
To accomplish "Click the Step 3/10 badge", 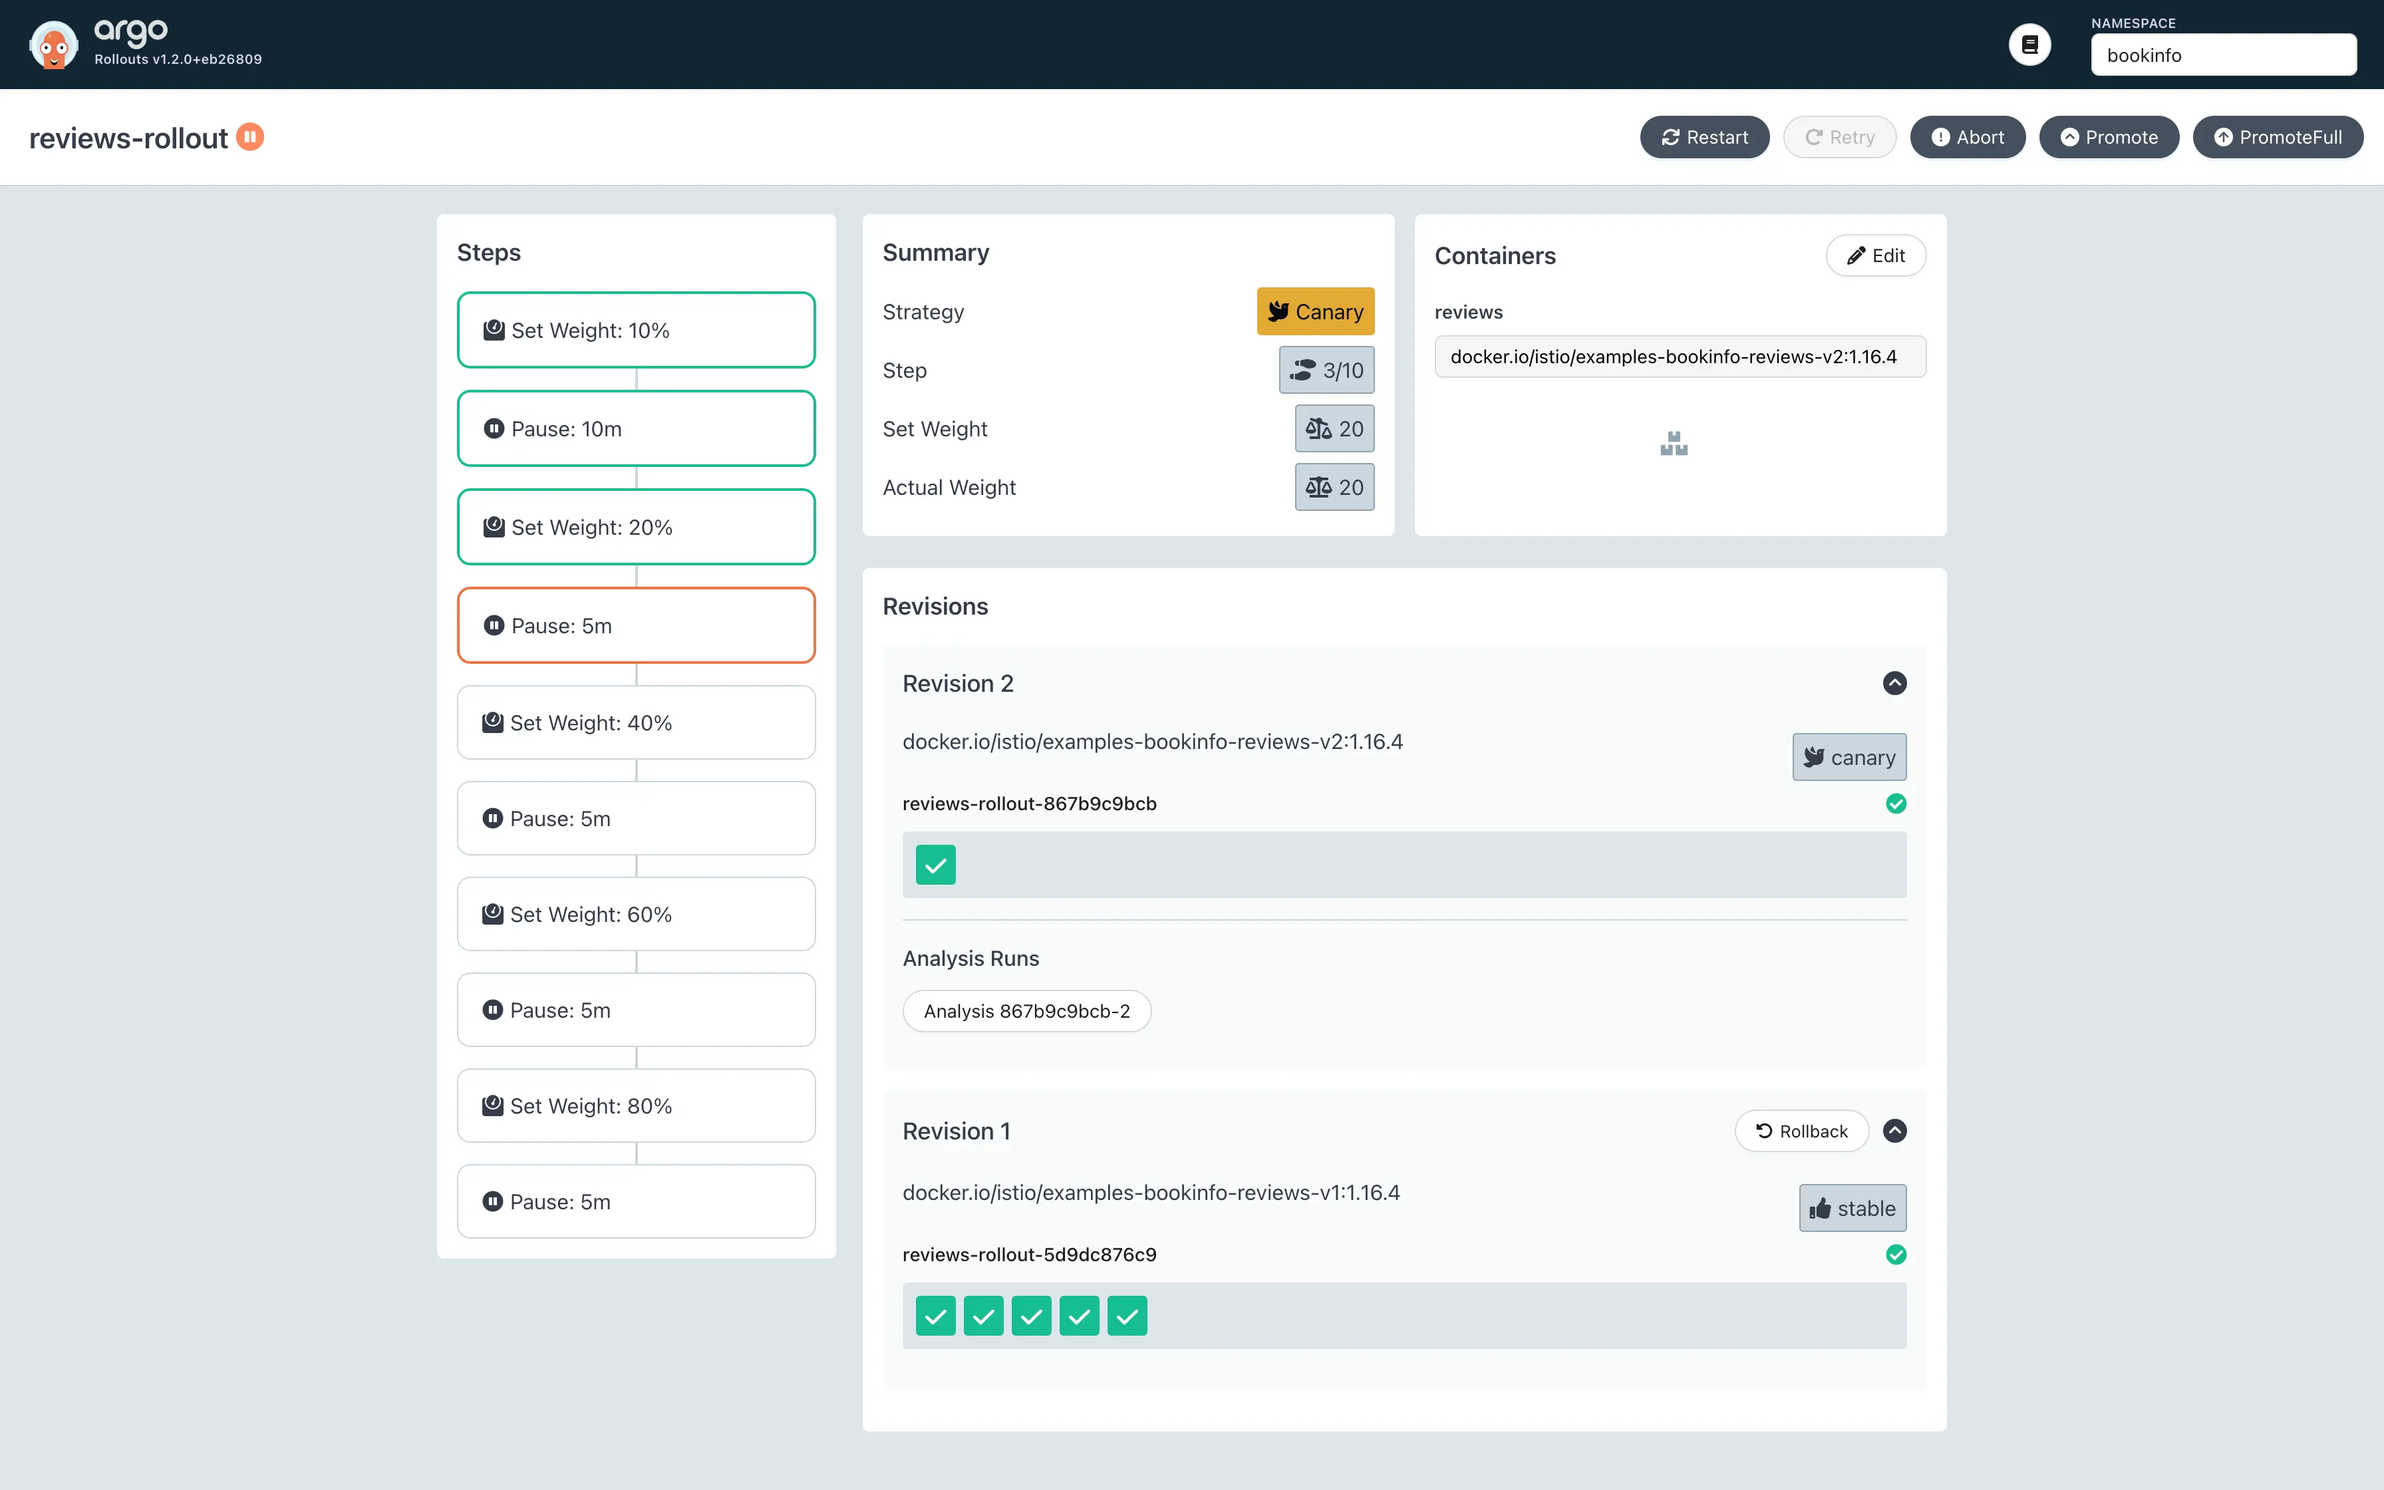I will [x=1326, y=371].
